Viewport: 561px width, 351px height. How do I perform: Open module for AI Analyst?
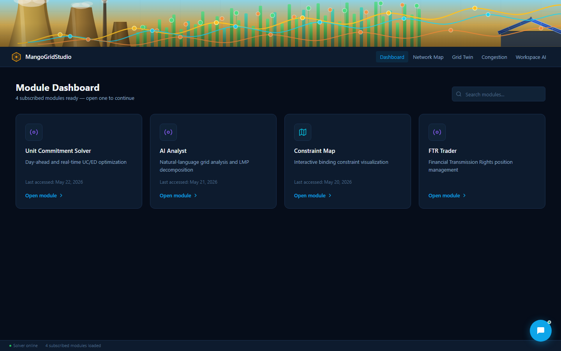(x=178, y=195)
